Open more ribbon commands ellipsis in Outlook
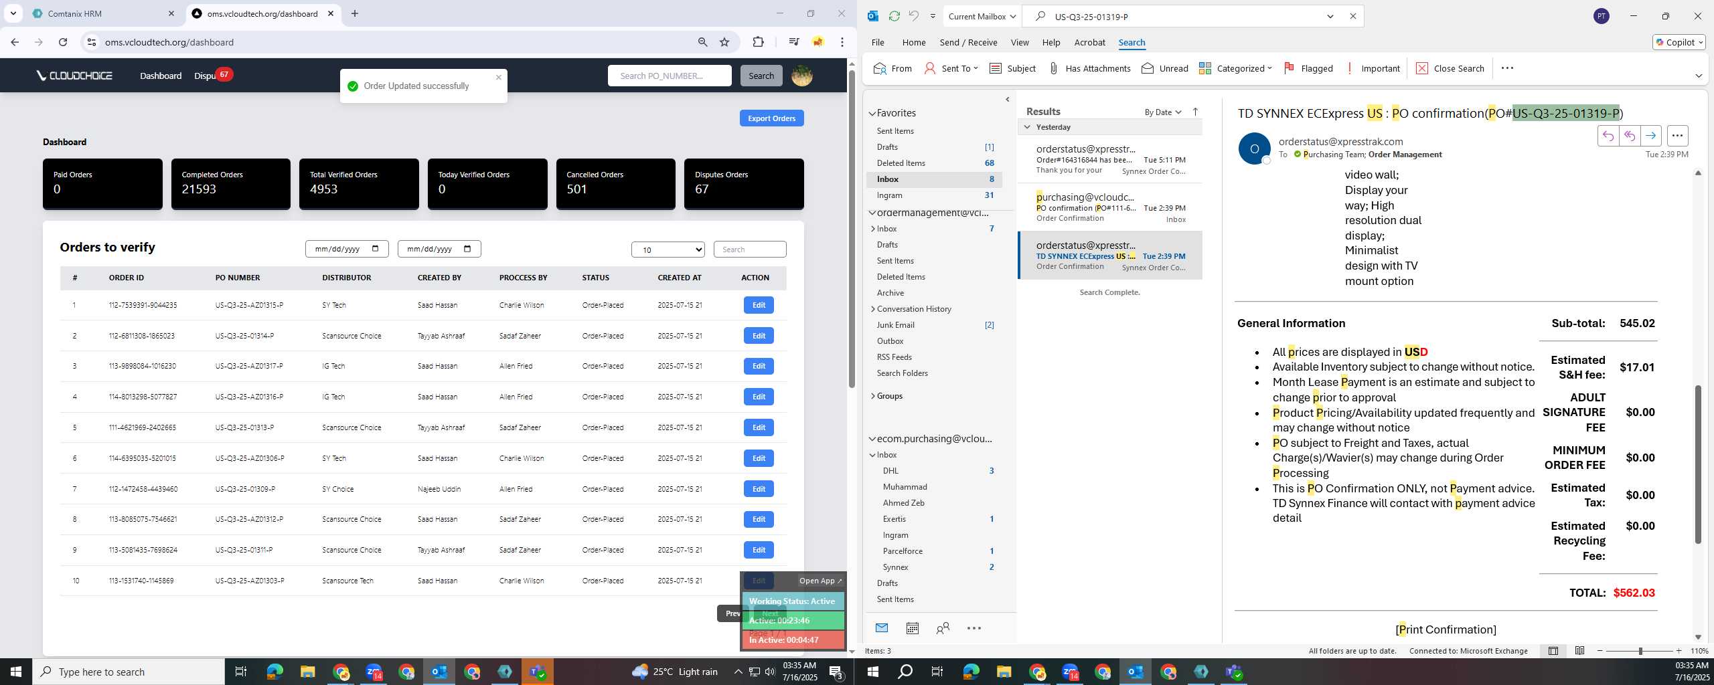Image resolution: width=1714 pixels, height=685 pixels. pyautogui.click(x=1507, y=68)
